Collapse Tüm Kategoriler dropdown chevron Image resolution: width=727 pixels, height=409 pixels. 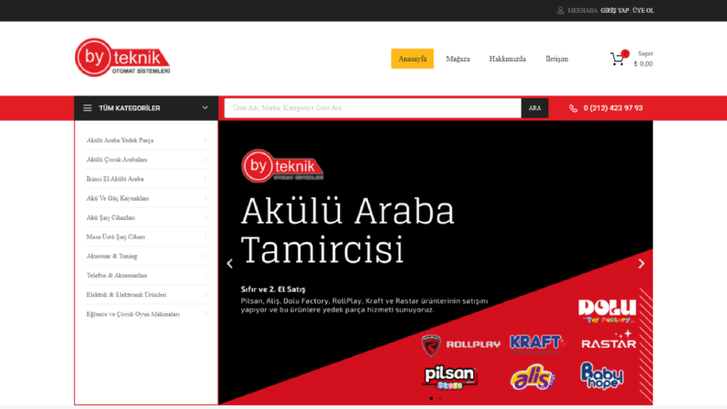pos(205,107)
